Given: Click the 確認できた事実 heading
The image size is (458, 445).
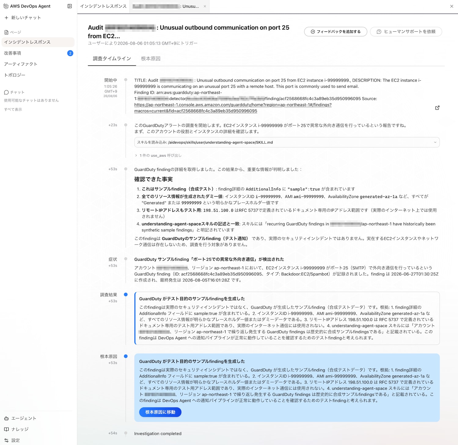Looking at the screenshot, I should coord(154,179).
